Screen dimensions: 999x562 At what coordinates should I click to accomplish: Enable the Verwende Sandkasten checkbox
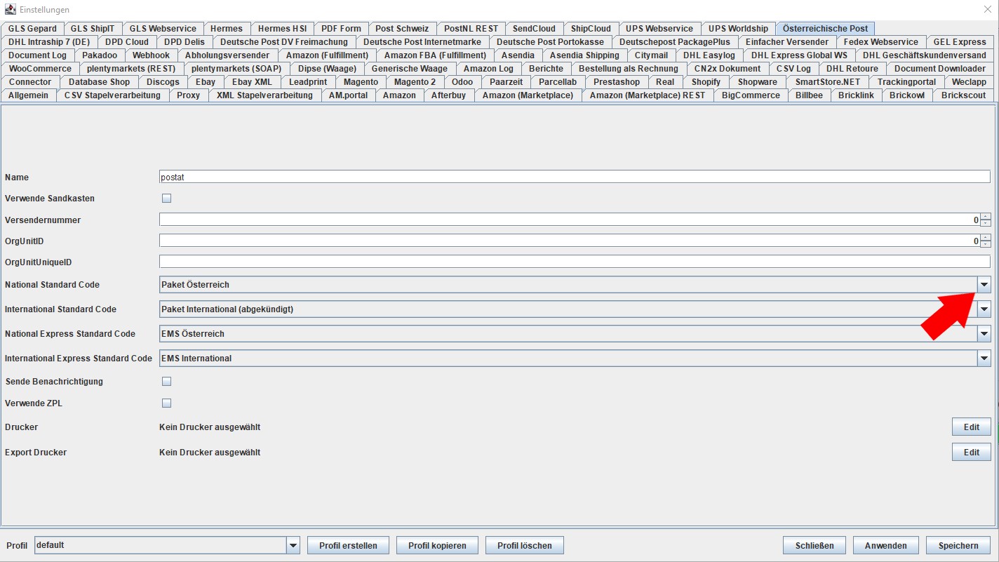(166, 199)
